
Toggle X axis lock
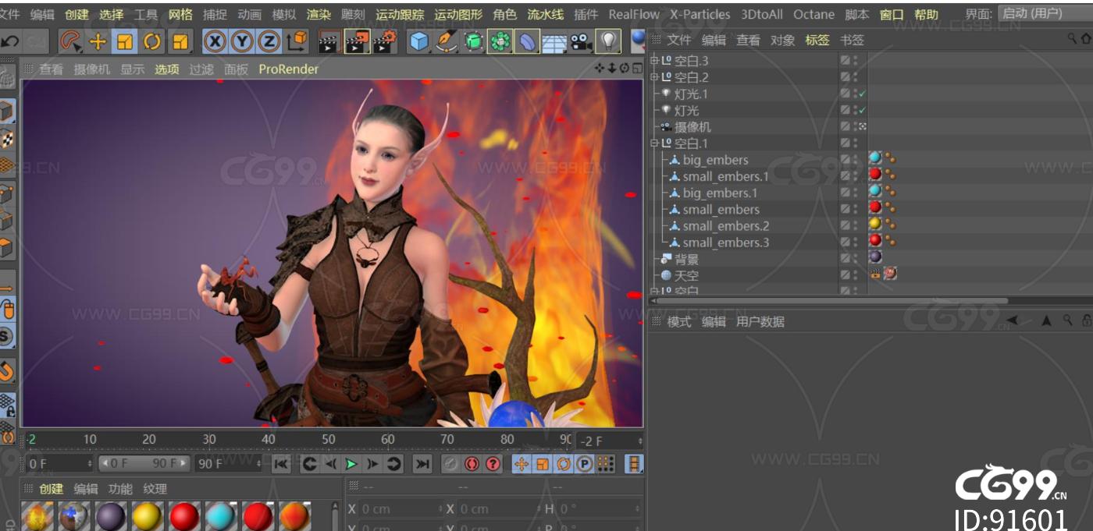[215, 41]
